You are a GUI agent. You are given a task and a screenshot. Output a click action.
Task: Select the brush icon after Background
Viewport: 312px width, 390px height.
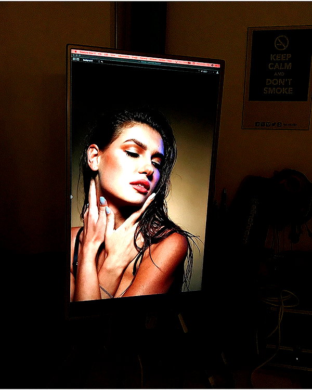(x=102, y=62)
